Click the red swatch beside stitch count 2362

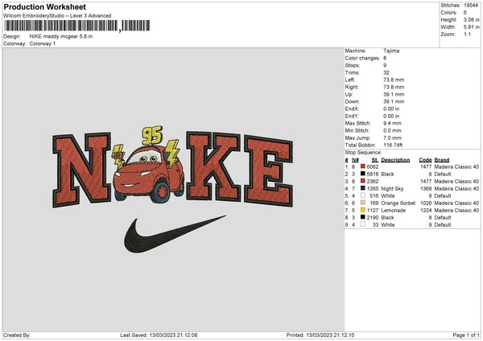point(363,181)
